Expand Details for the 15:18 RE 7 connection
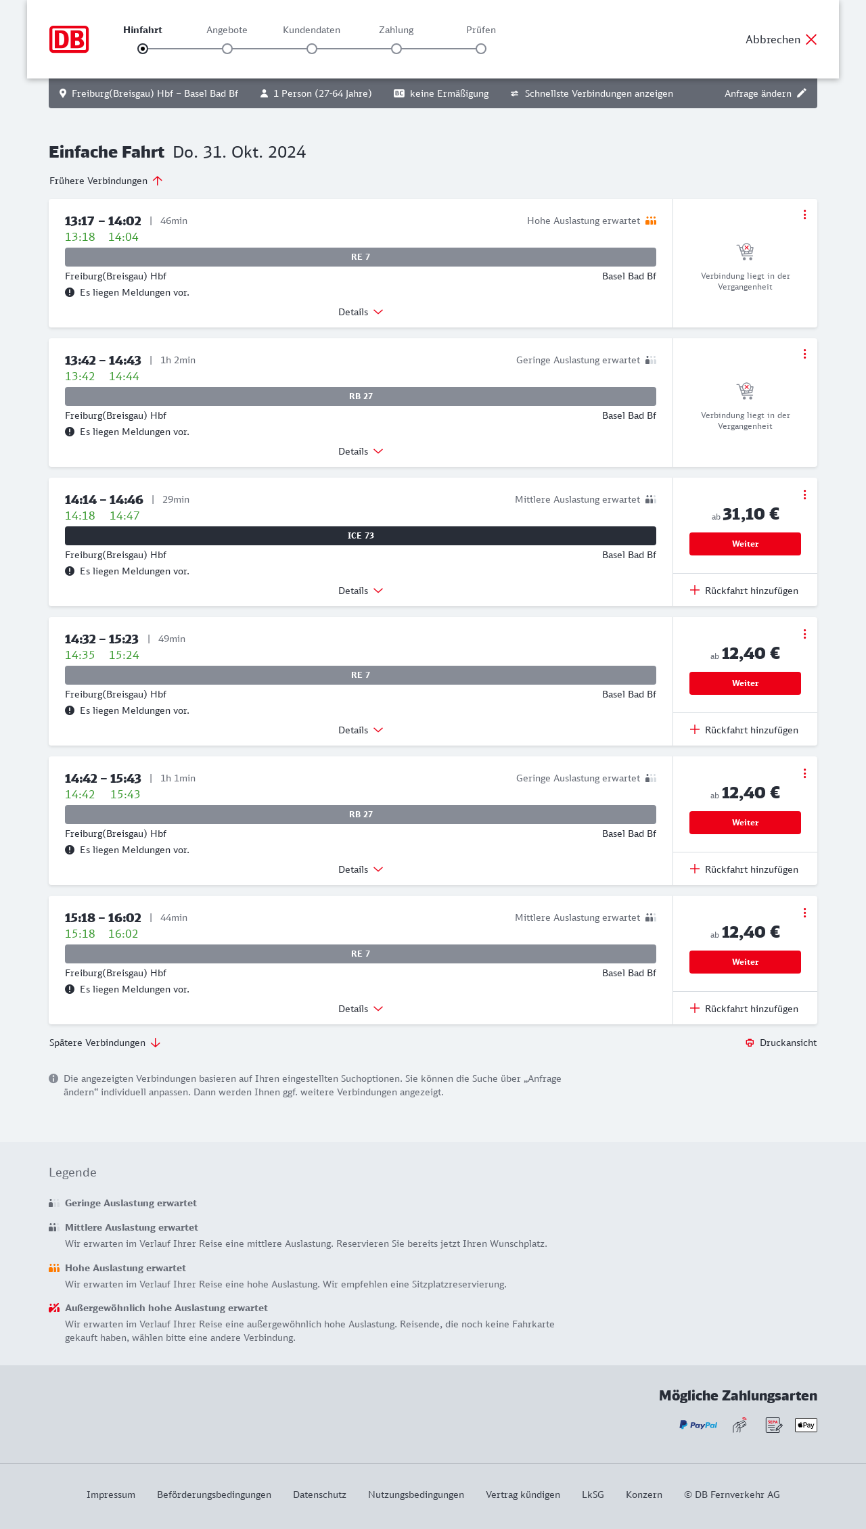Image resolution: width=866 pixels, height=1529 pixels. pos(361,1009)
